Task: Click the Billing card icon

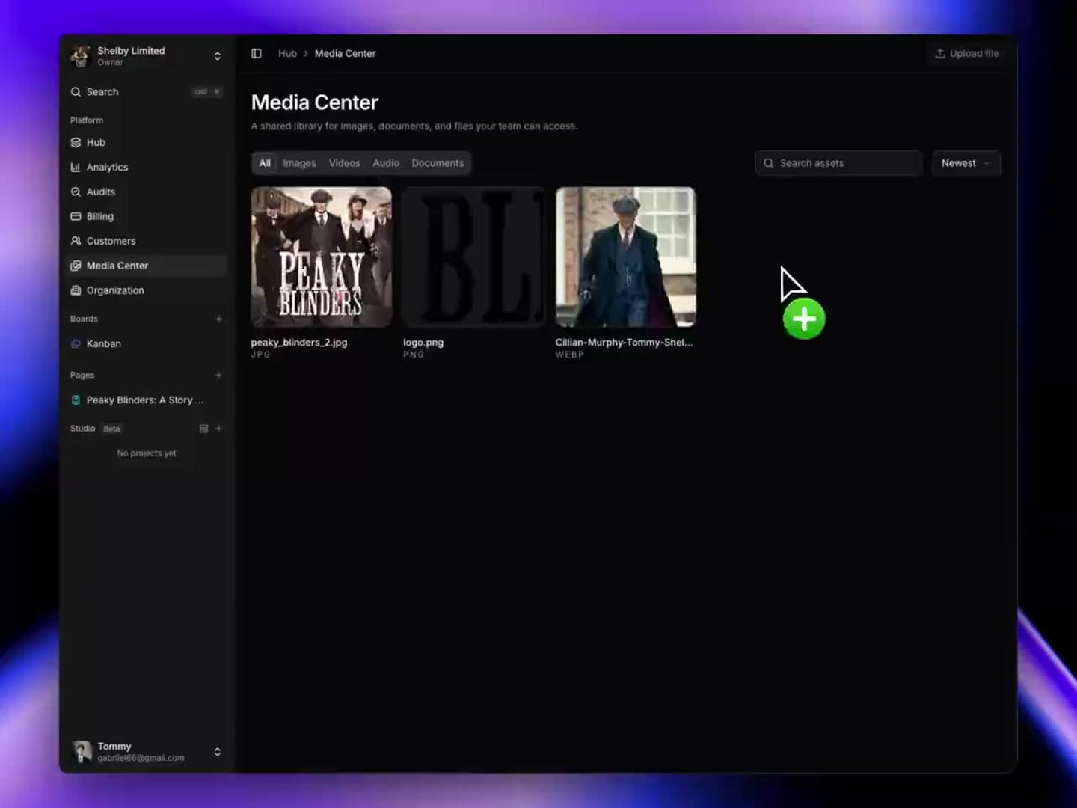Action: (x=76, y=216)
